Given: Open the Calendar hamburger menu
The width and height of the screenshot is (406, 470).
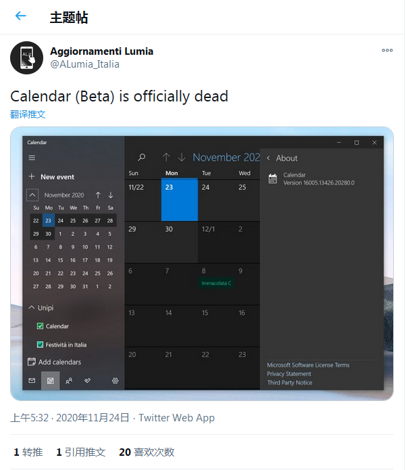Looking at the screenshot, I should click(x=32, y=158).
